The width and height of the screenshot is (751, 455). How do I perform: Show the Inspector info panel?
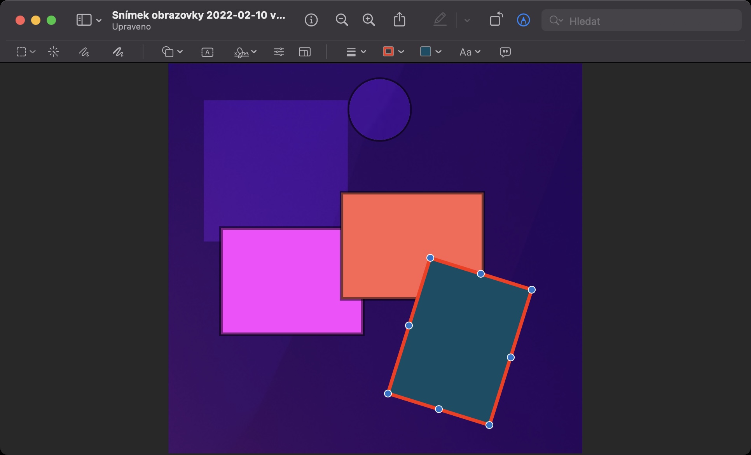(x=311, y=20)
